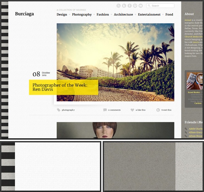Click link icon beside Allison House
The height and width of the screenshot is (192, 204).
point(186,136)
